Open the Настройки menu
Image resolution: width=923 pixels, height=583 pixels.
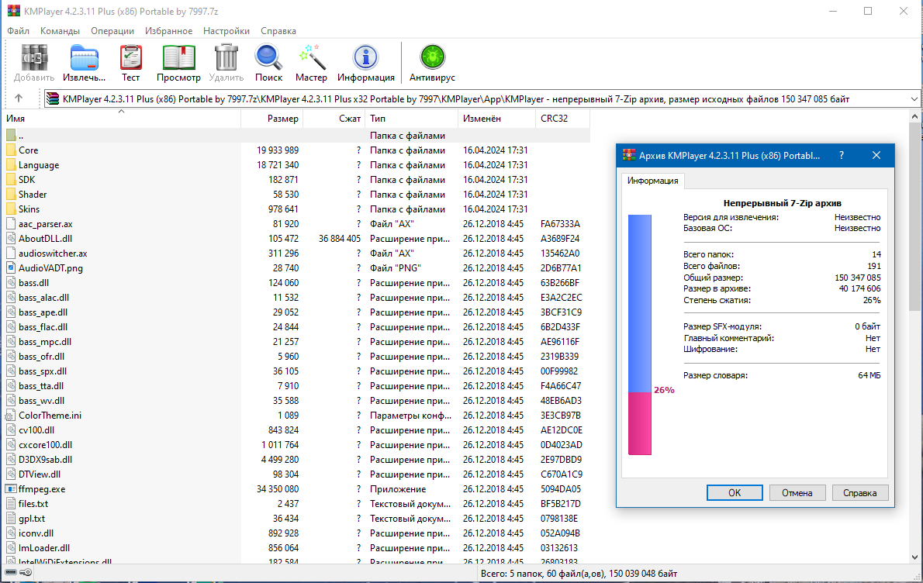click(x=226, y=30)
